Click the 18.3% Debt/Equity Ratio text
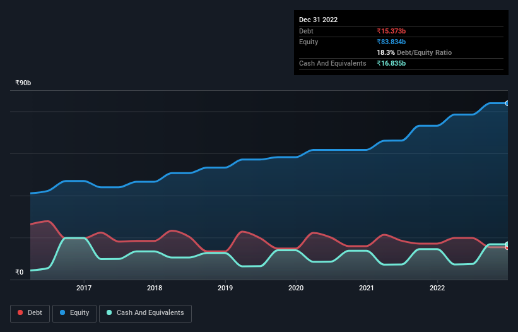The image size is (518, 332). point(415,52)
